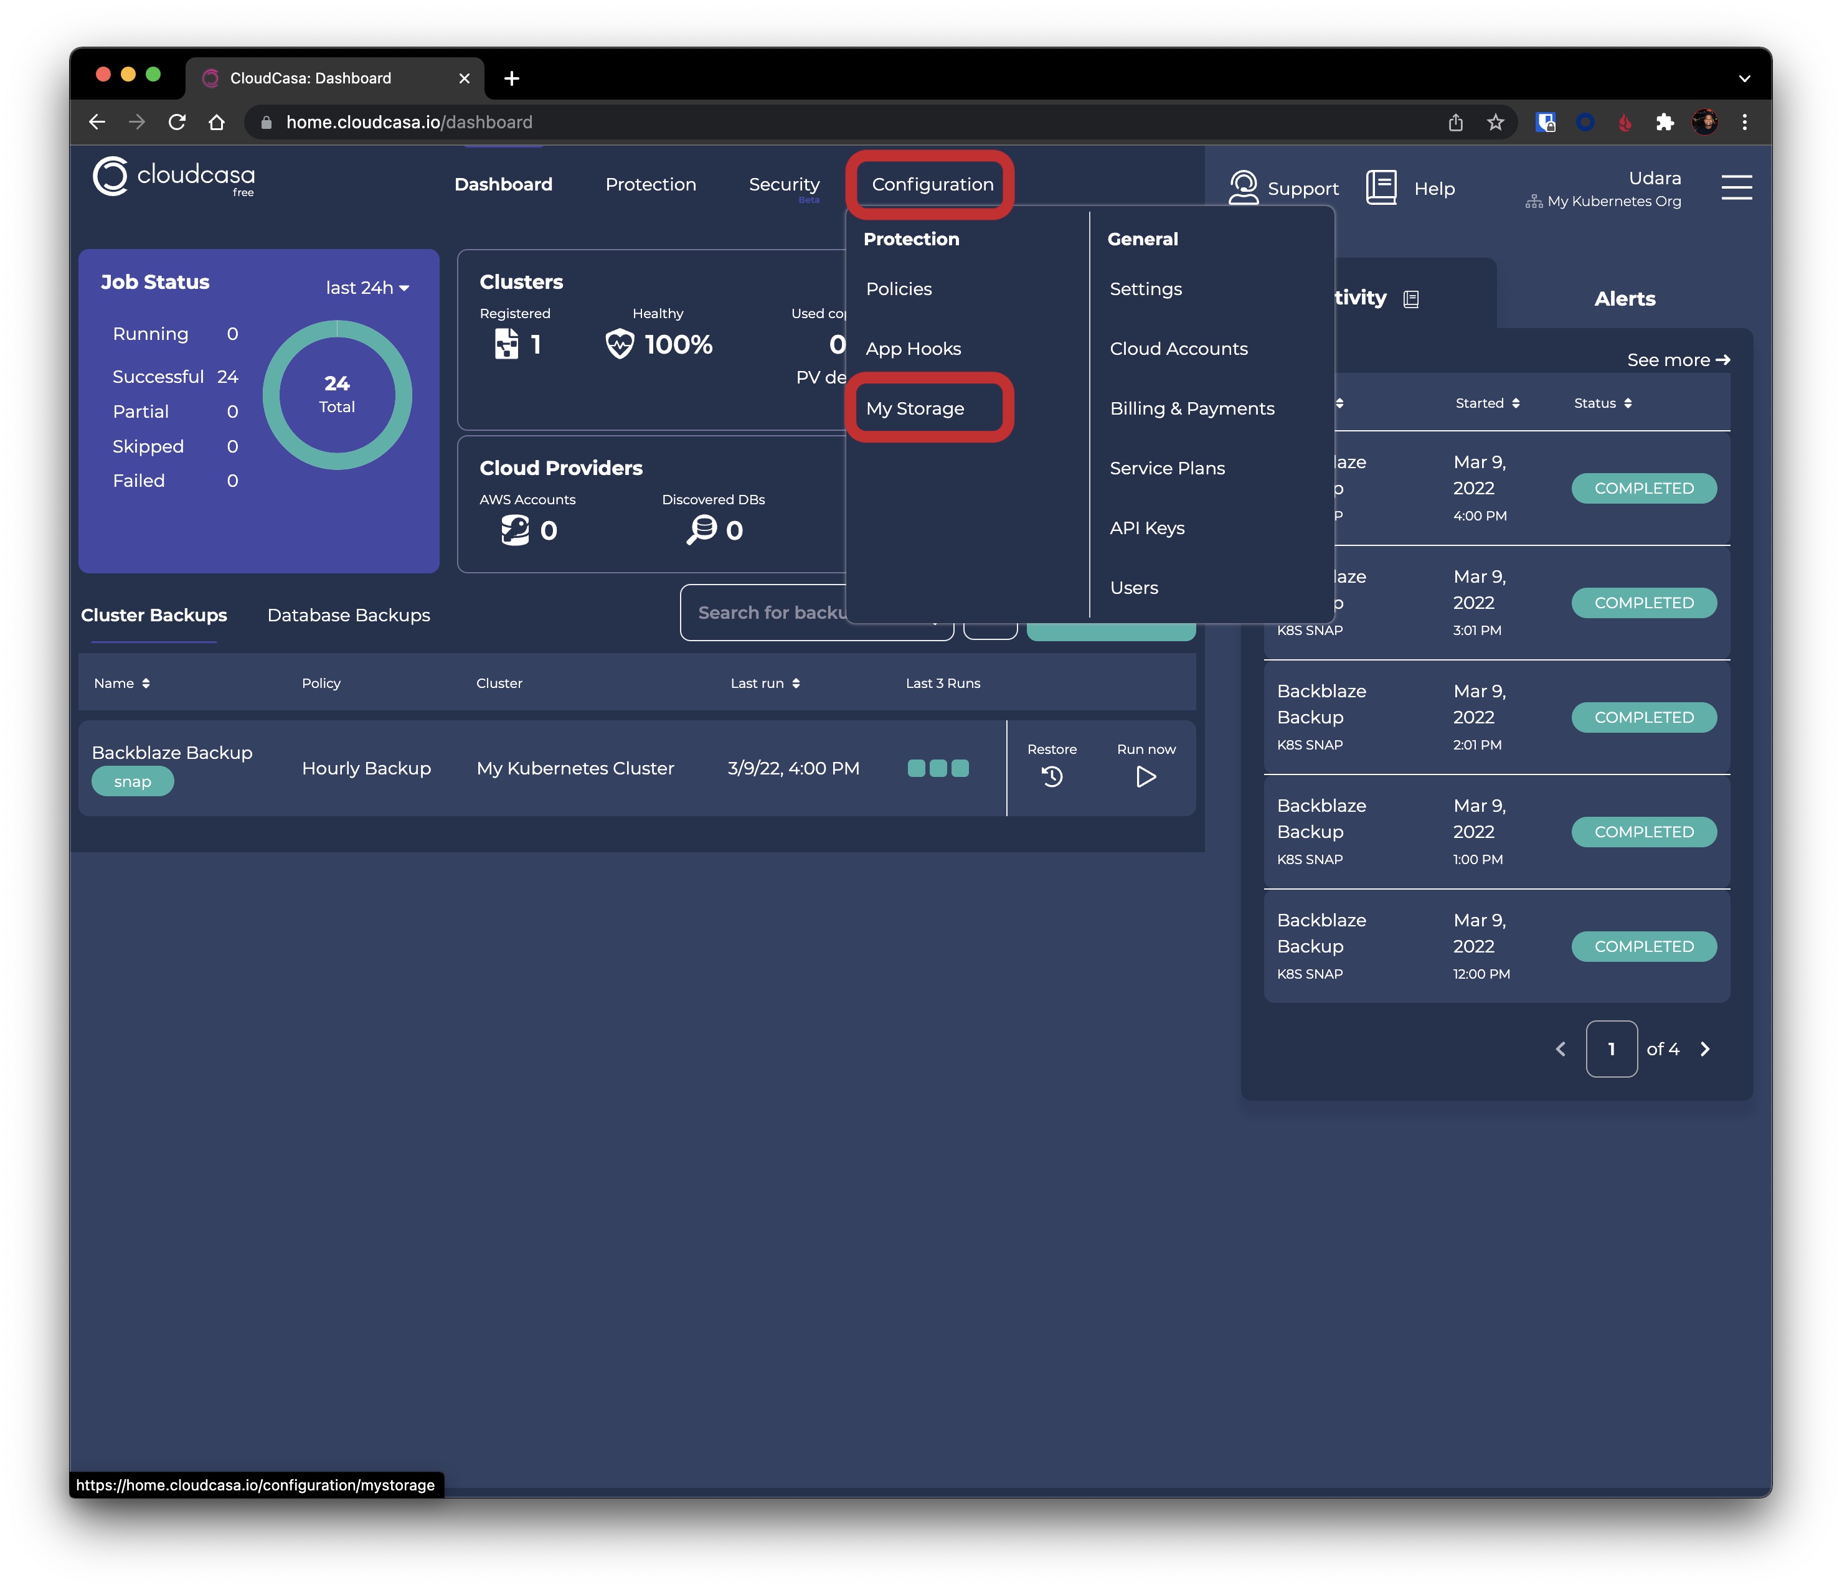Open the Dashboard nav item
Image resolution: width=1842 pixels, height=1590 pixels.
(x=503, y=184)
